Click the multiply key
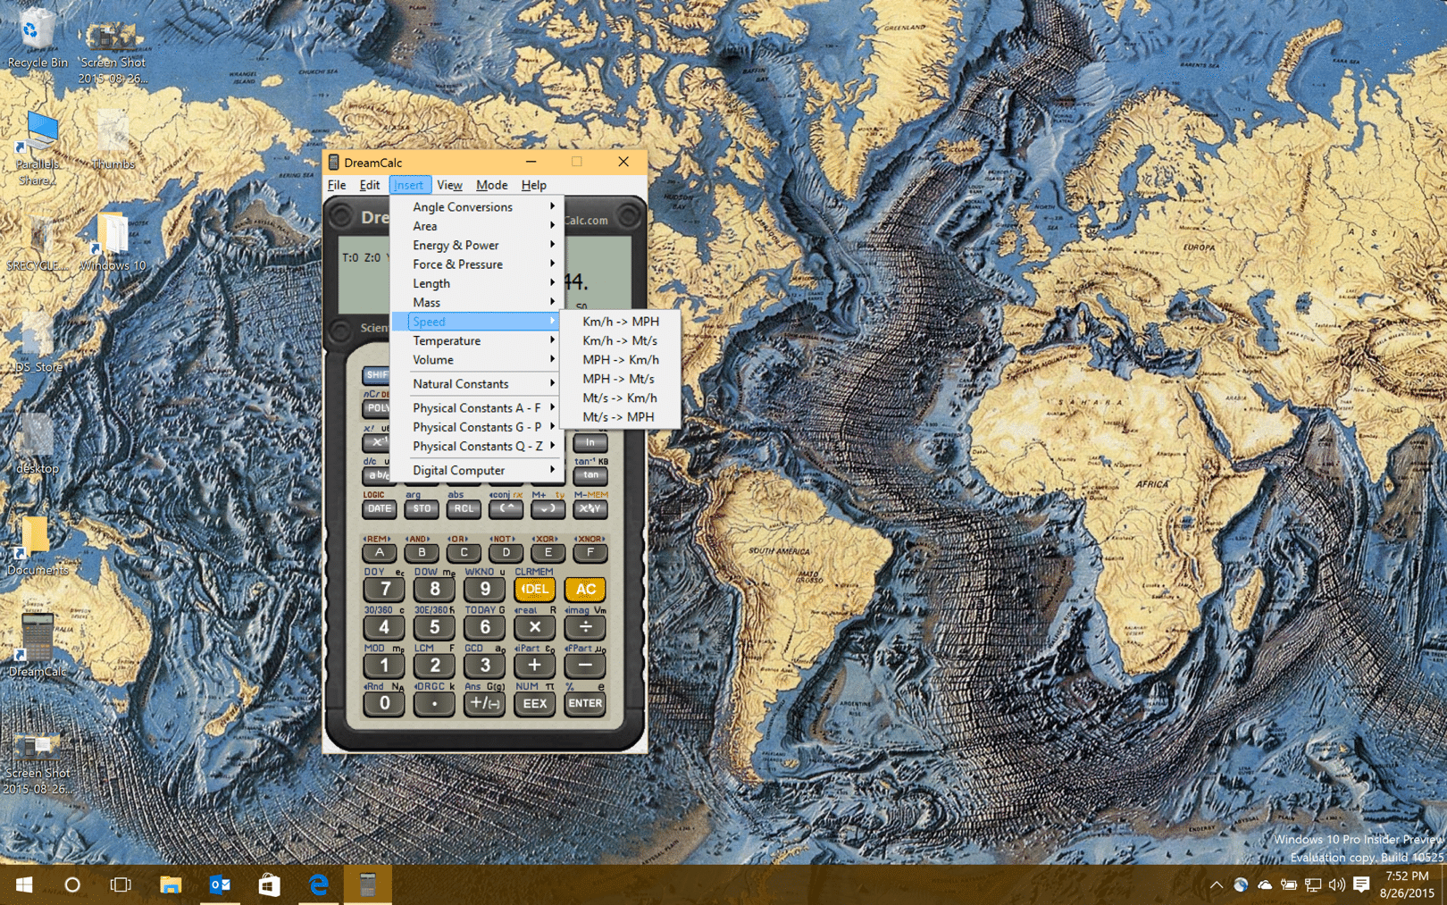1447x905 pixels. (534, 627)
